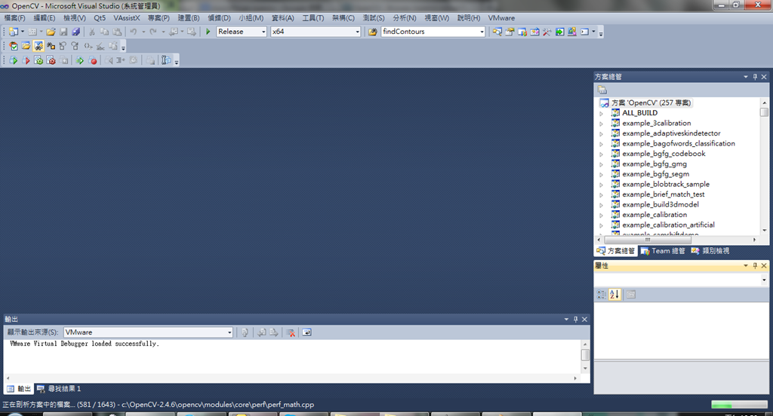The height and width of the screenshot is (416, 773).
Task: Select the example_brief_match_test project
Action: pos(663,194)
